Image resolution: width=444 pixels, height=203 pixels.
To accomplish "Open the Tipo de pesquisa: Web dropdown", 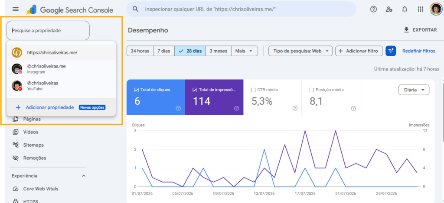I will [x=300, y=51].
